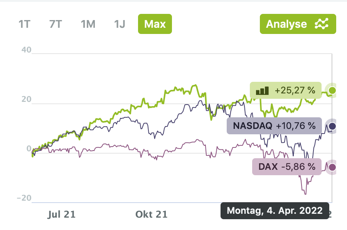Click the Okt 21 axis label
Image resolution: width=347 pixels, height=230 pixels.
click(x=152, y=214)
